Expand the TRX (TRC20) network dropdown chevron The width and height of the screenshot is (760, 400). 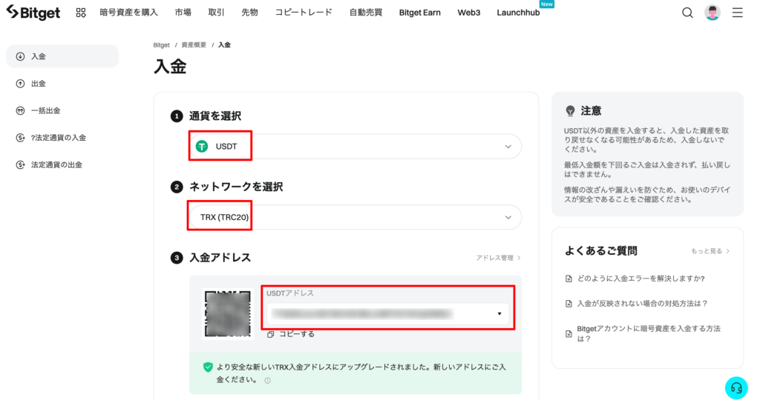point(508,218)
